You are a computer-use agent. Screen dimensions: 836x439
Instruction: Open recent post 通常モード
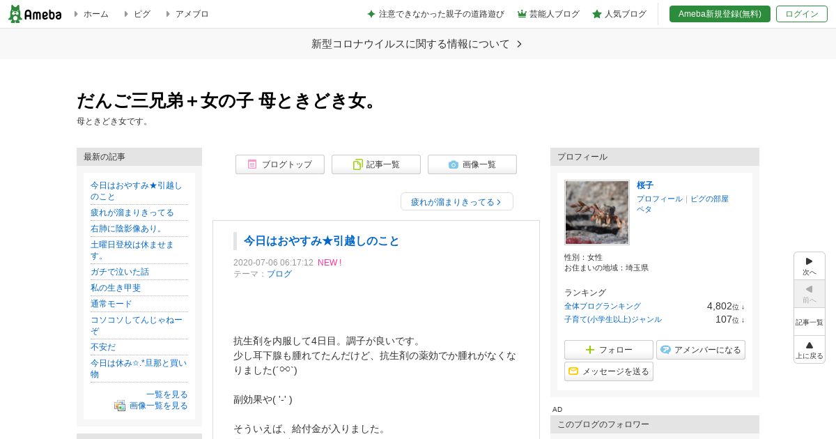coord(111,304)
